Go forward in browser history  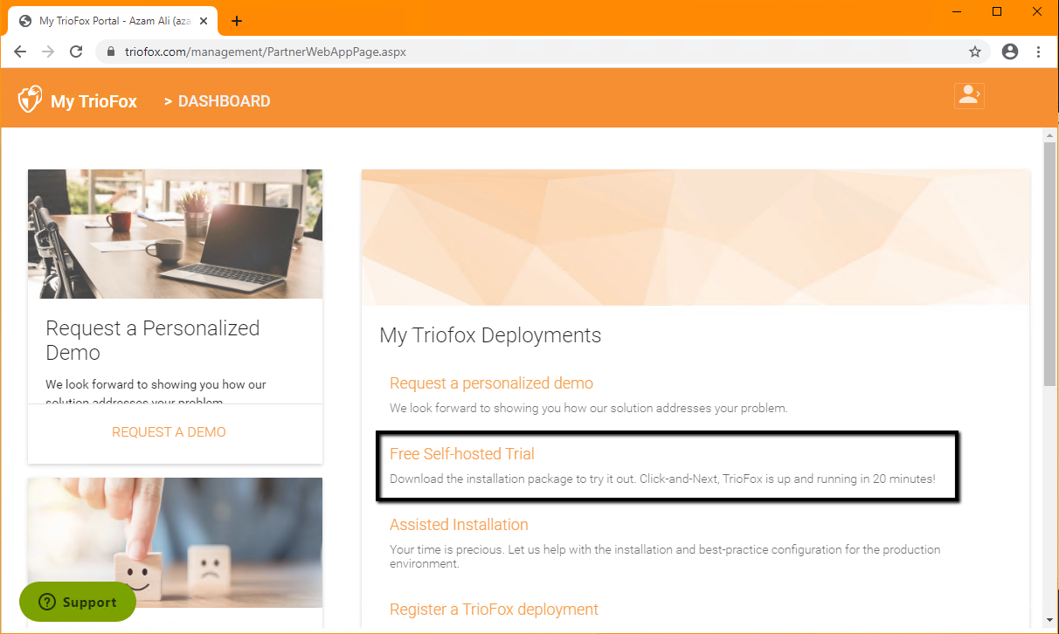[48, 52]
